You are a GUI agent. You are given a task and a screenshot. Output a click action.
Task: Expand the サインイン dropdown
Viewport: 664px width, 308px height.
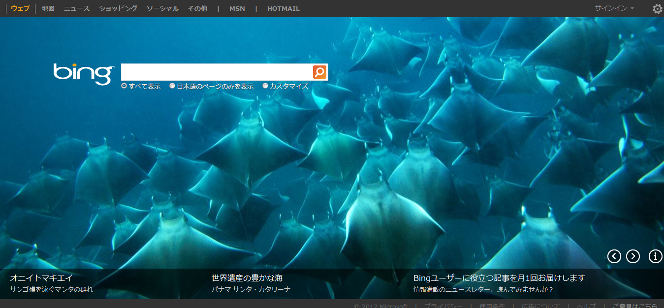(614, 8)
